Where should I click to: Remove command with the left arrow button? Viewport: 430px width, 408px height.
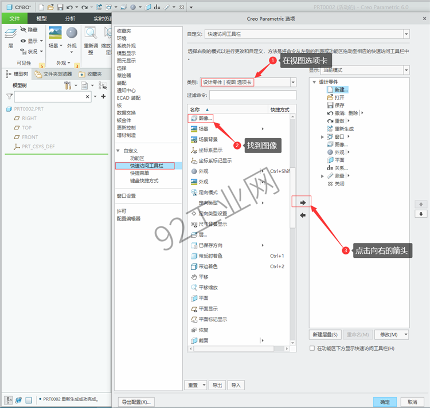[x=303, y=215]
